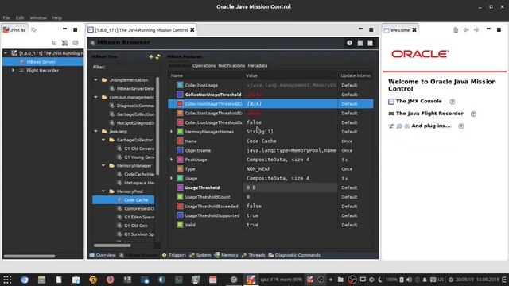Click the last JVM Browser toolbar icon

pyautogui.click(x=76, y=43)
